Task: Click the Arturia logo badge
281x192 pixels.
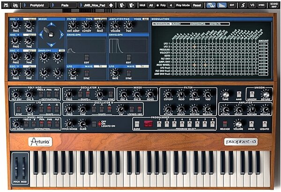Action: pos(40,142)
